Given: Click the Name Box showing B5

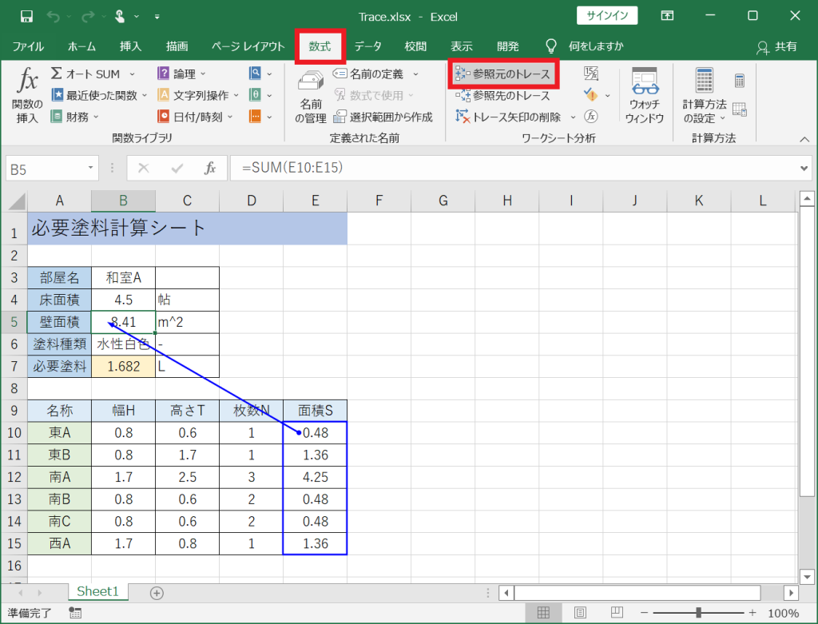Looking at the screenshot, I should point(52,169).
